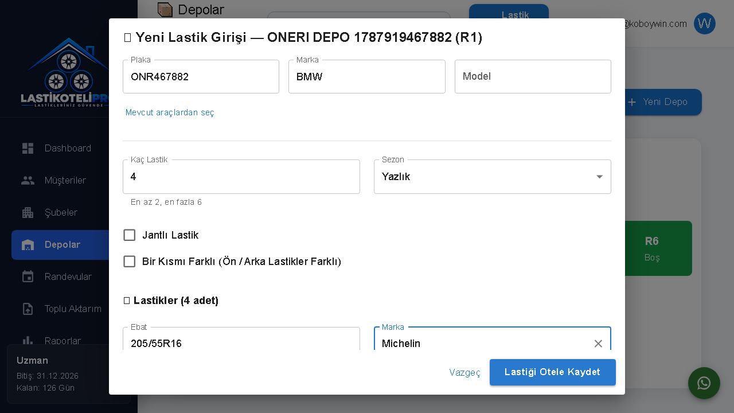This screenshot has height=413, width=734.
Task: Click the Dashboard grid icon
Action: click(28, 149)
